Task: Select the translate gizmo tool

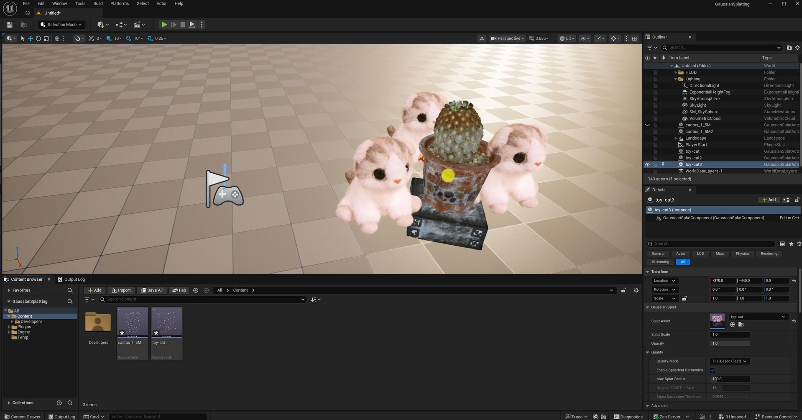Action: 31,38
